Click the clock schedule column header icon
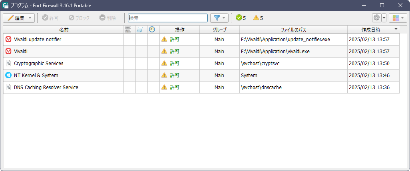 click(152, 30)
